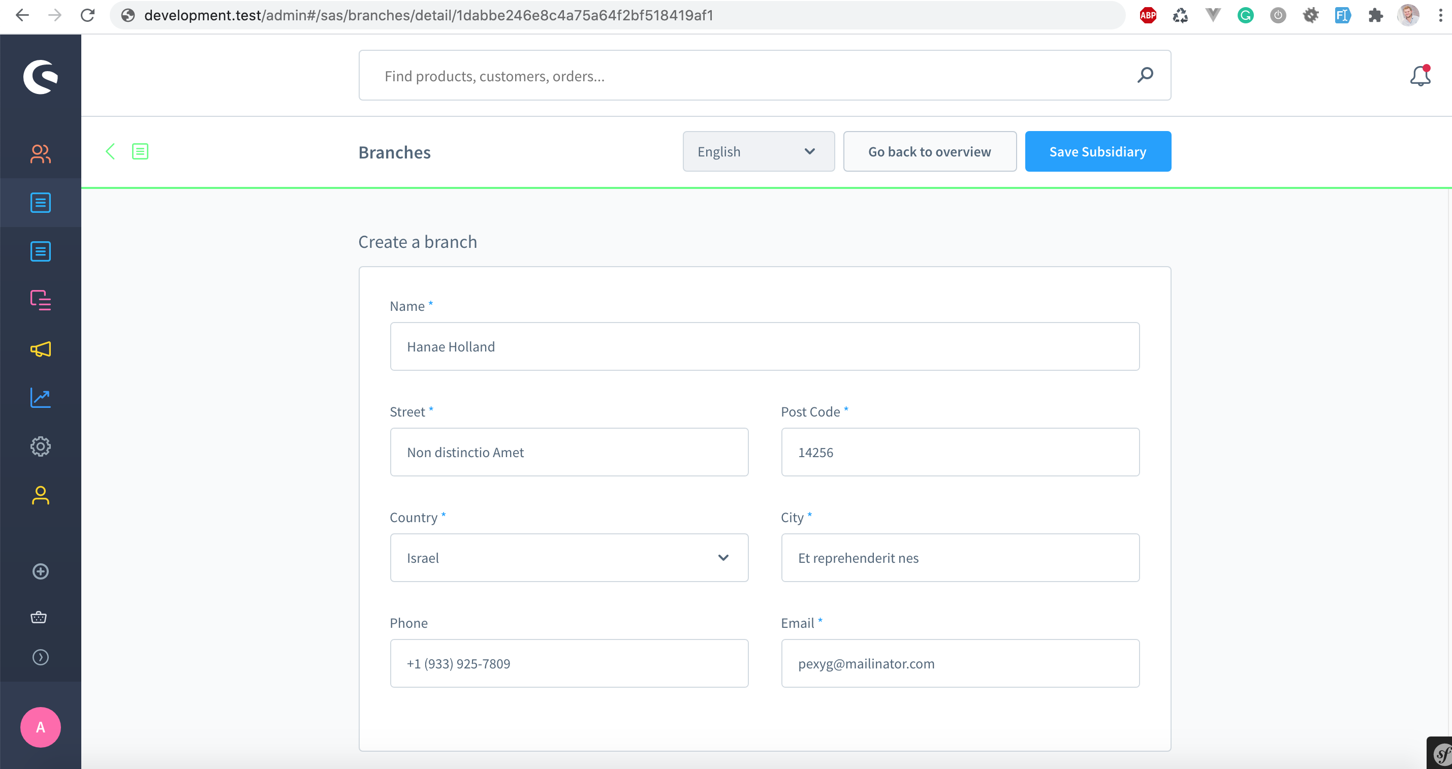The image size is (1452, 769).
Task: Open notifications bell icon
Action: click(1420, 76)
